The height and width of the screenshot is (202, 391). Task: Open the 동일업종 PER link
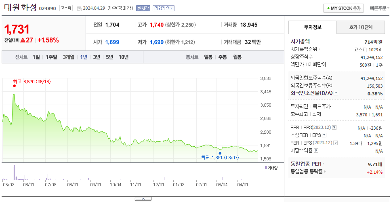tap(307, 164)
